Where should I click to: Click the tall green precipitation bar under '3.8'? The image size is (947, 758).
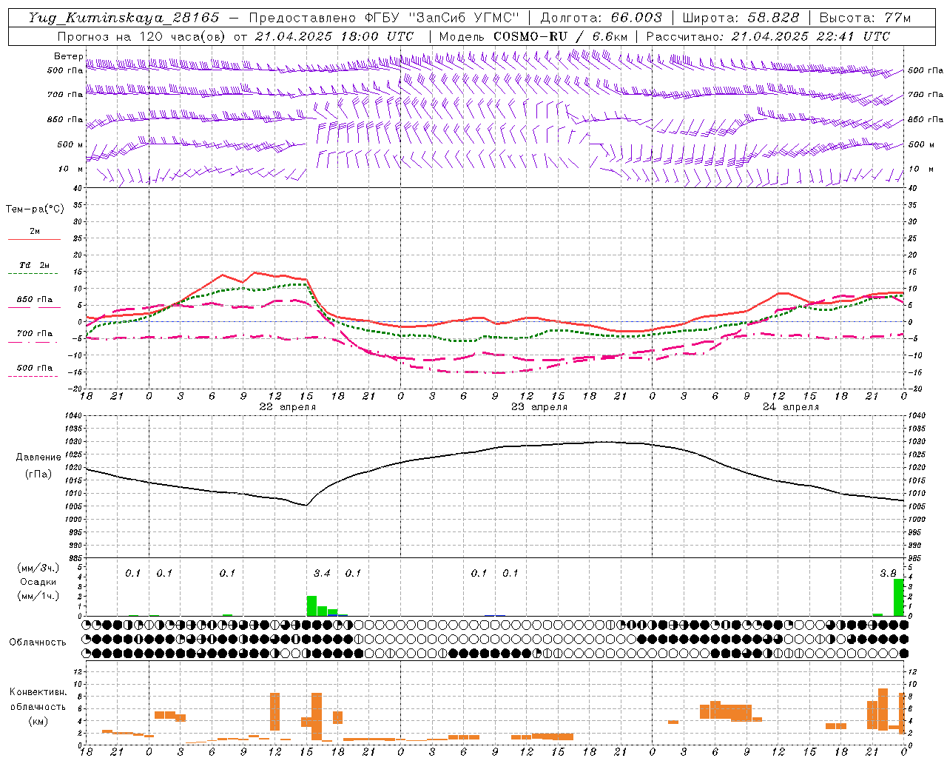(898, 597)
